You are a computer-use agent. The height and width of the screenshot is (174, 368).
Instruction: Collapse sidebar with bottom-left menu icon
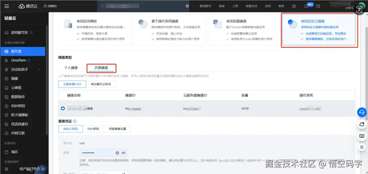6,169
